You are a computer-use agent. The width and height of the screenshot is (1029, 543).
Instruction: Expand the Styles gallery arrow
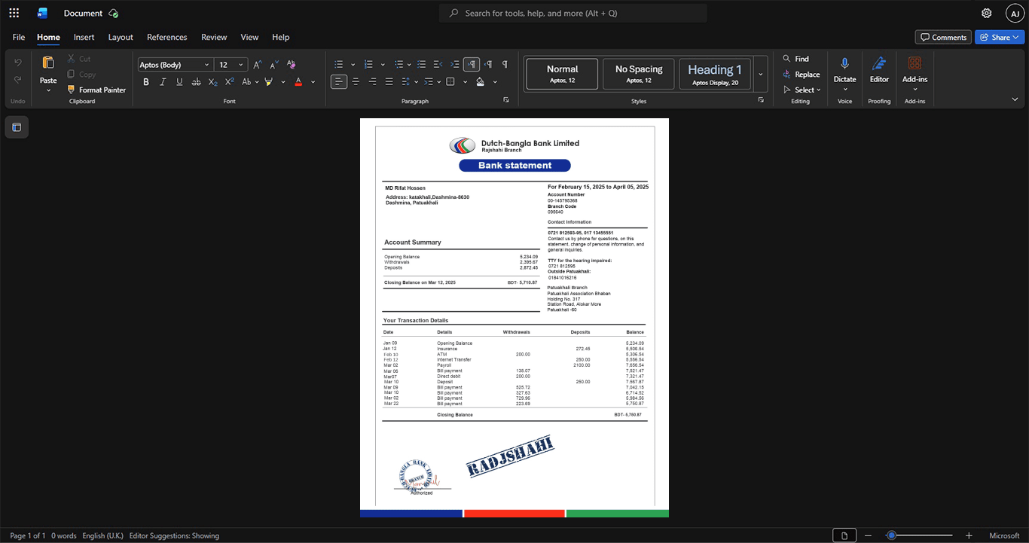[761, 74]
